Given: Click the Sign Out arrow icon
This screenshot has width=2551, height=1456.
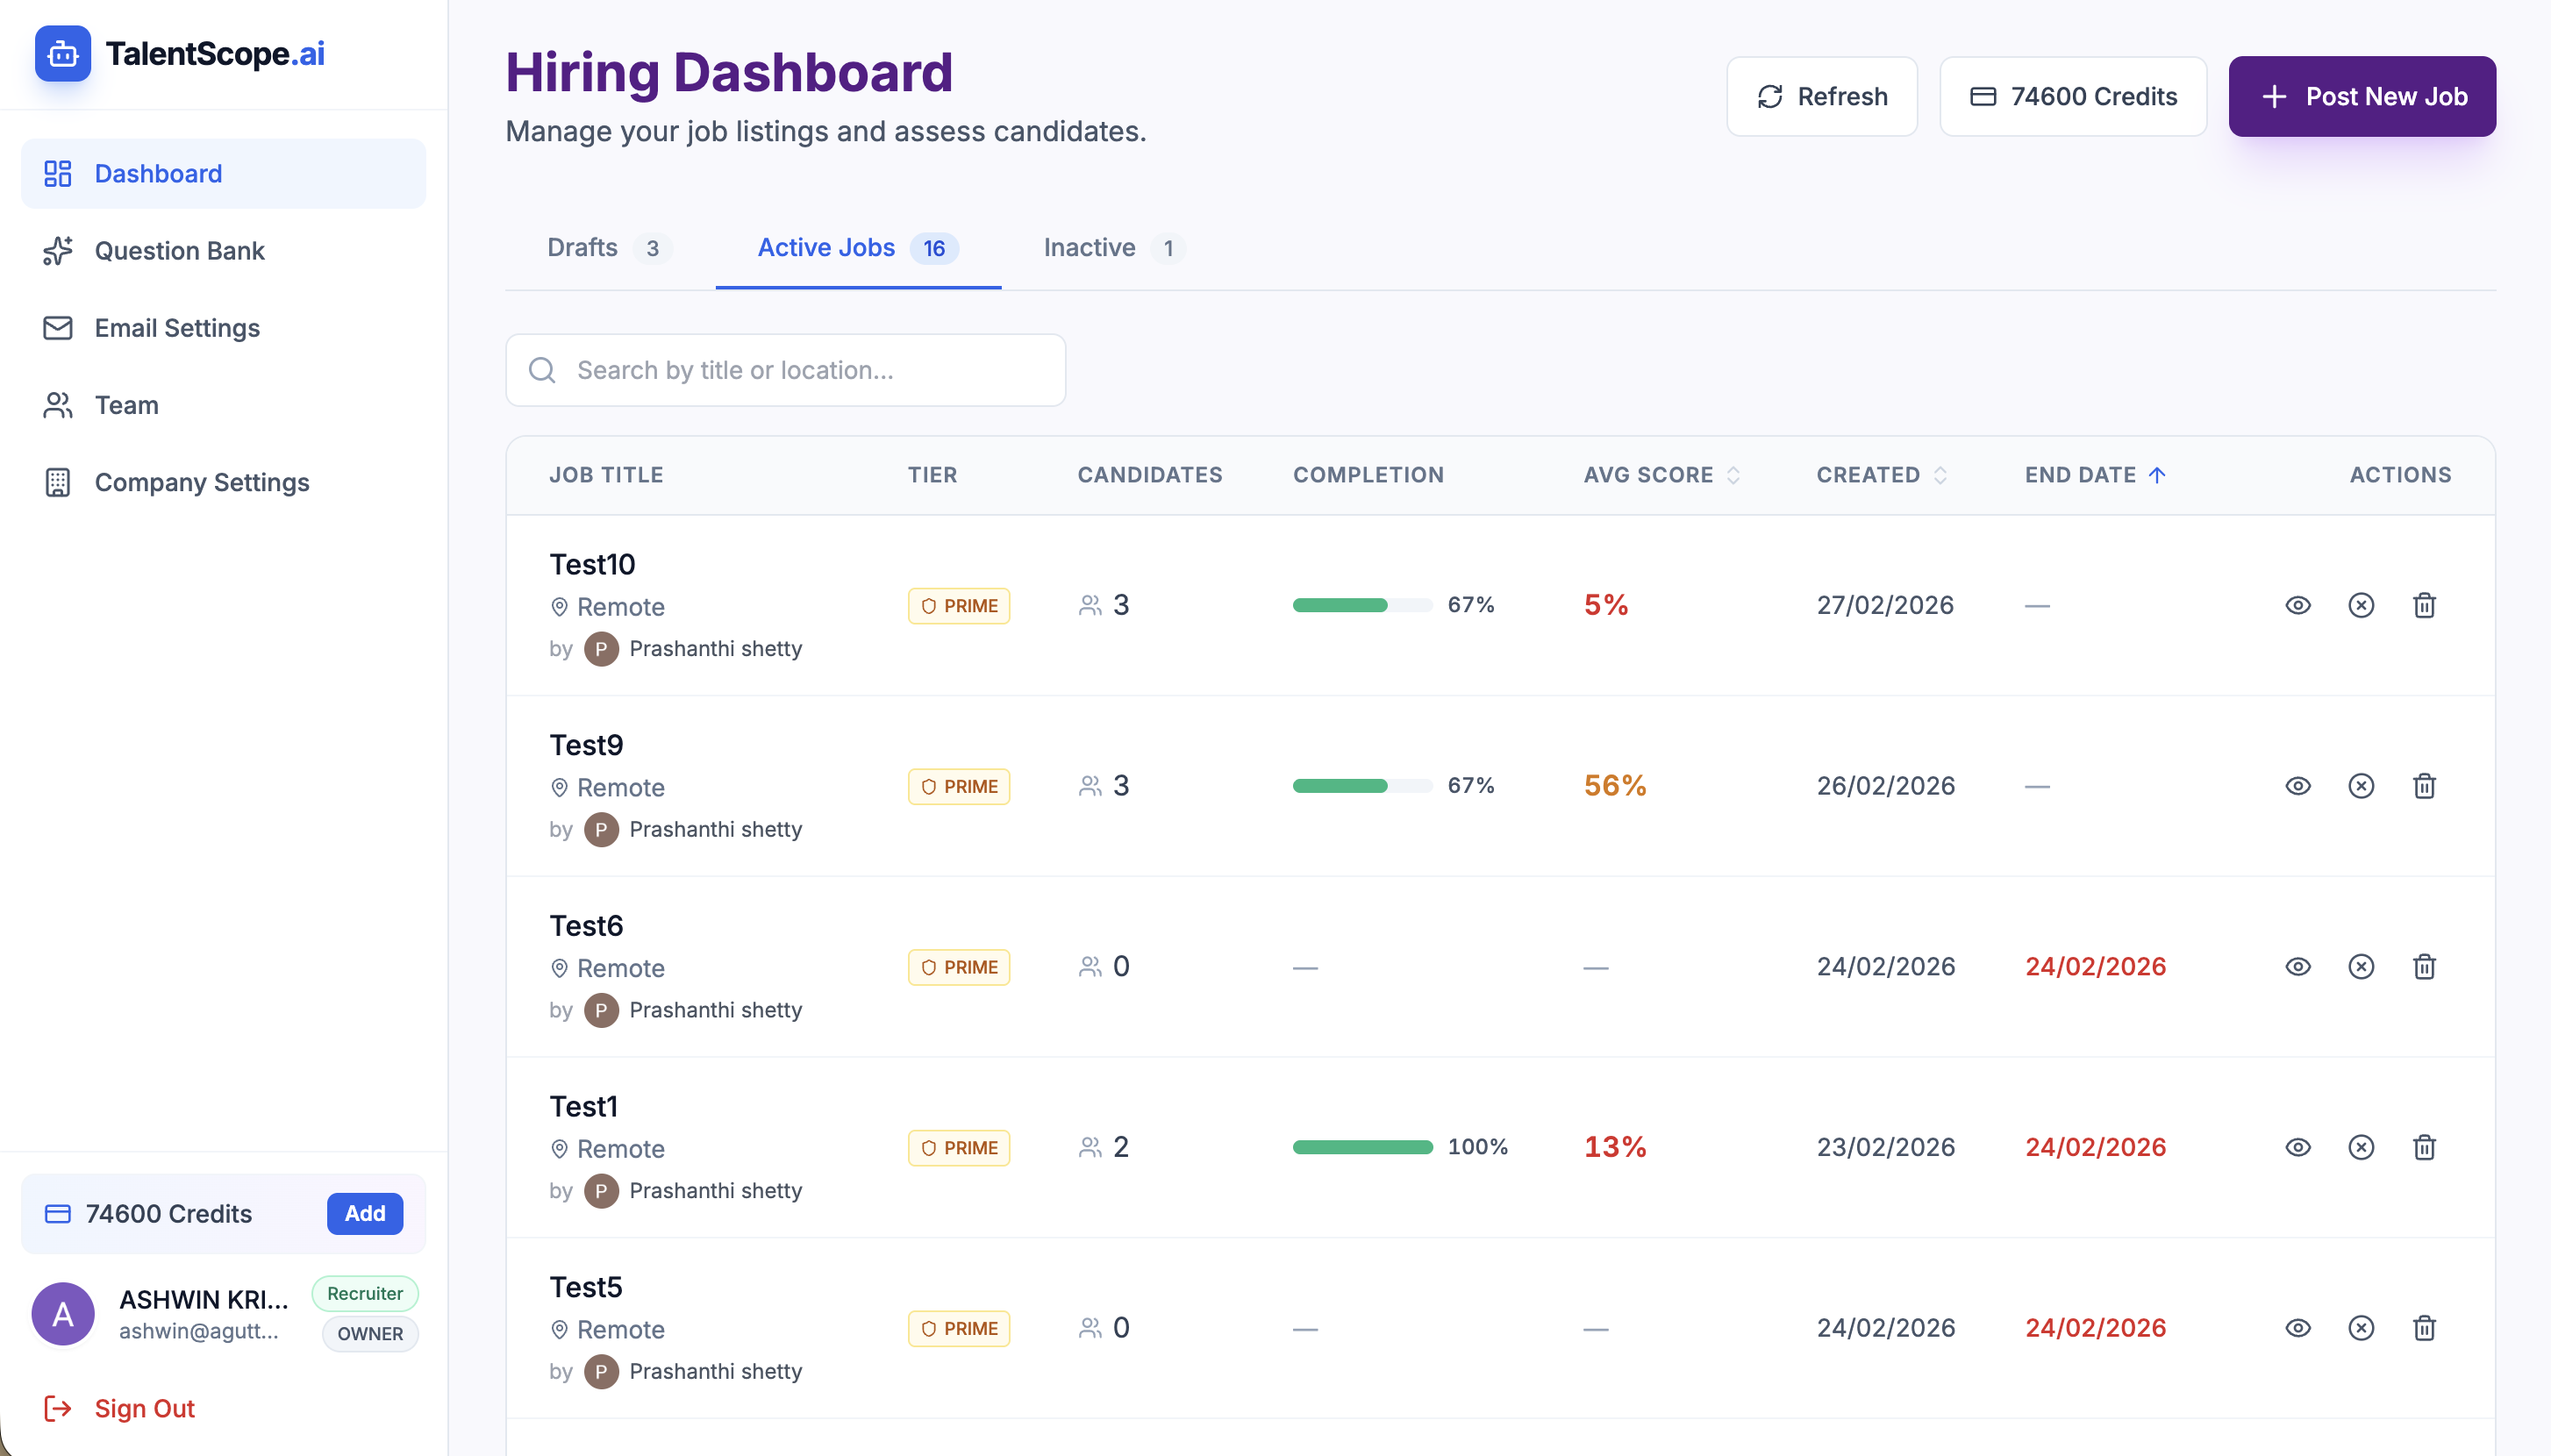Looking at the screenshot, I should tap(57, 1408).
